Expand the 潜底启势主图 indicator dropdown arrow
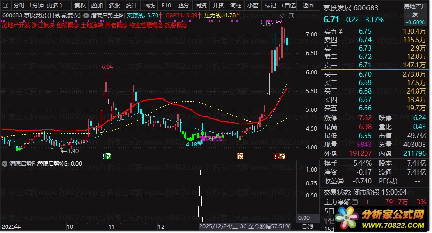Viewport: 432px width, 233px height. point(86,16)
